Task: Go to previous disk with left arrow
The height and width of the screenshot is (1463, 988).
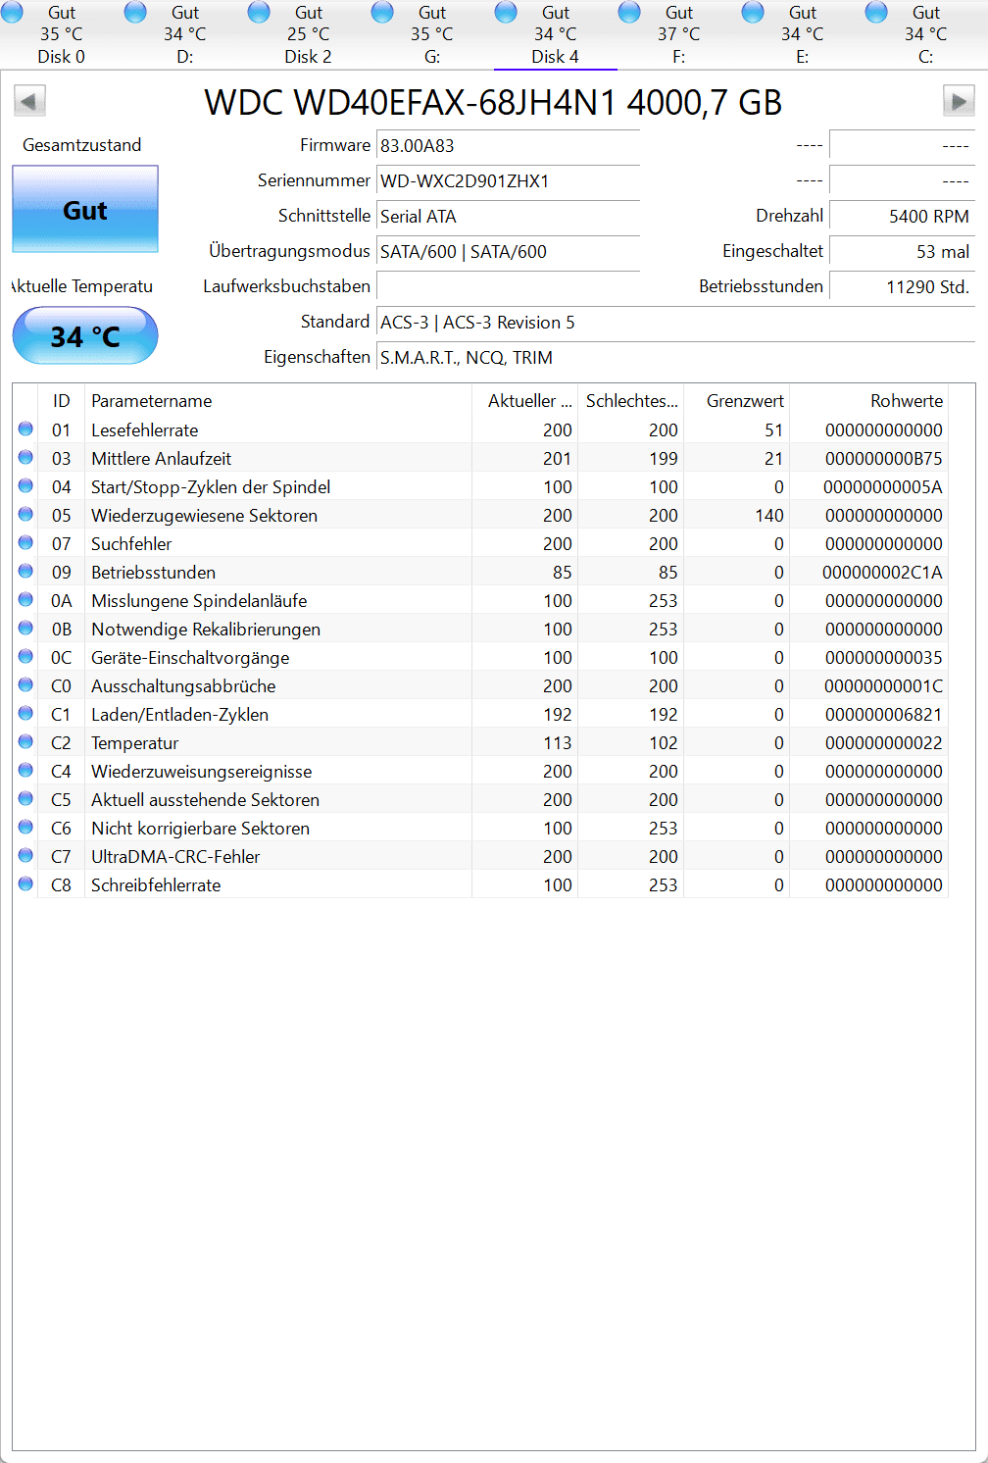Action: pos(29,101)
